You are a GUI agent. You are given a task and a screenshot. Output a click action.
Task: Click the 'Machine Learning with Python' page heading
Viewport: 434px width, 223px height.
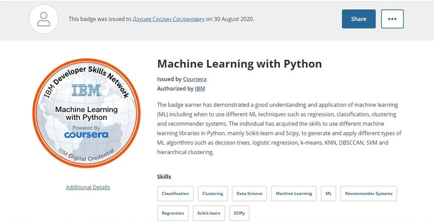pos(239,64)
